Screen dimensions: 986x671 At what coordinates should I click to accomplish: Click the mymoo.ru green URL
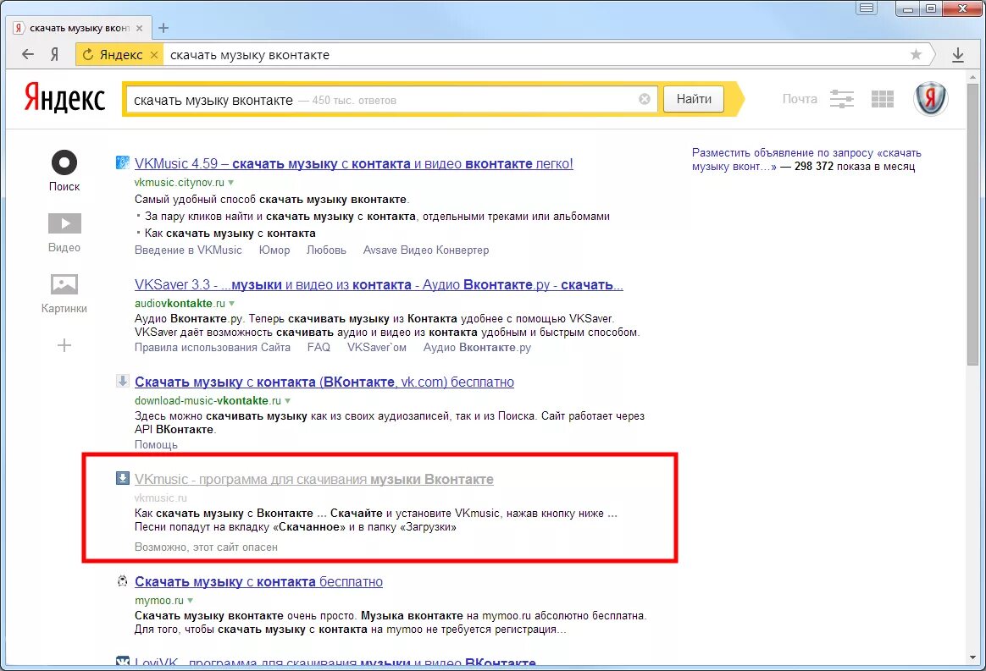pyautogui.click(x=159, y=601)
